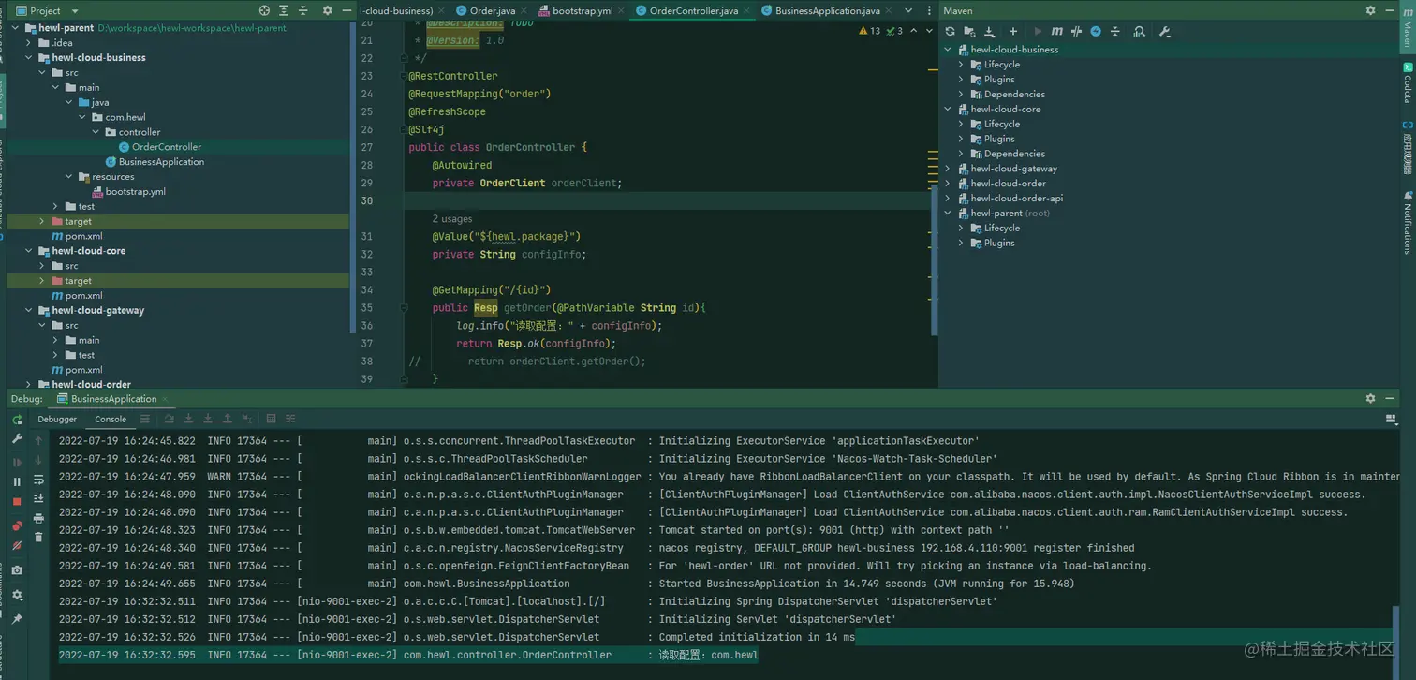
Task: Click the View Breakpoints icon
Action: tap(17, 525)
